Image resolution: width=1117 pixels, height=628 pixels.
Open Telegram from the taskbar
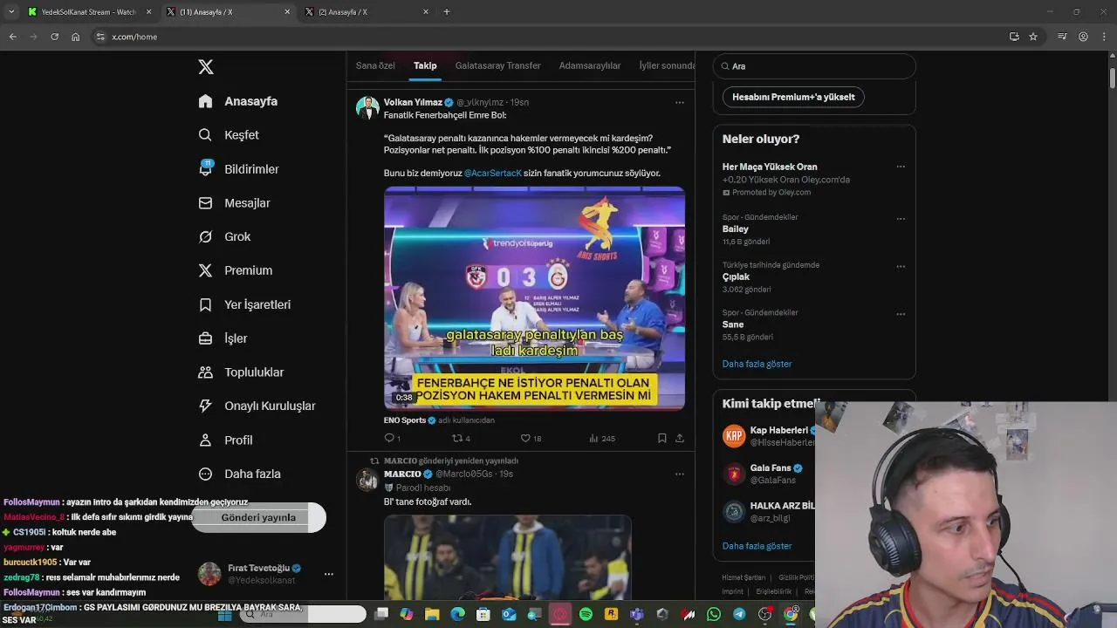(x=739, y=615)
